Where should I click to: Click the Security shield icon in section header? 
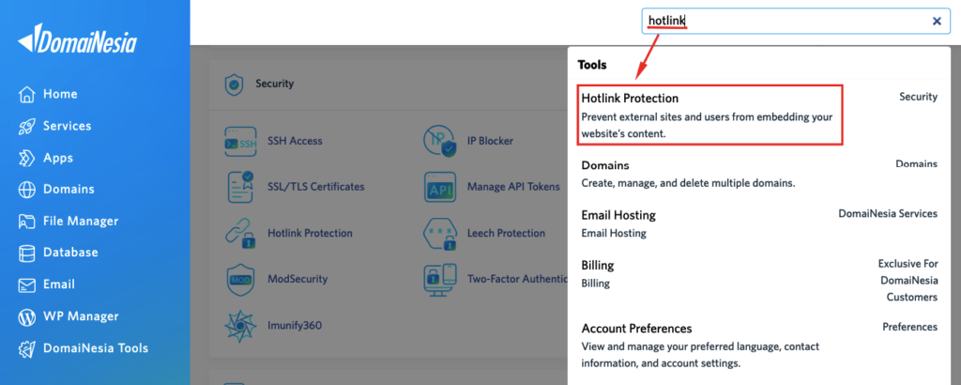click(234, 84)
